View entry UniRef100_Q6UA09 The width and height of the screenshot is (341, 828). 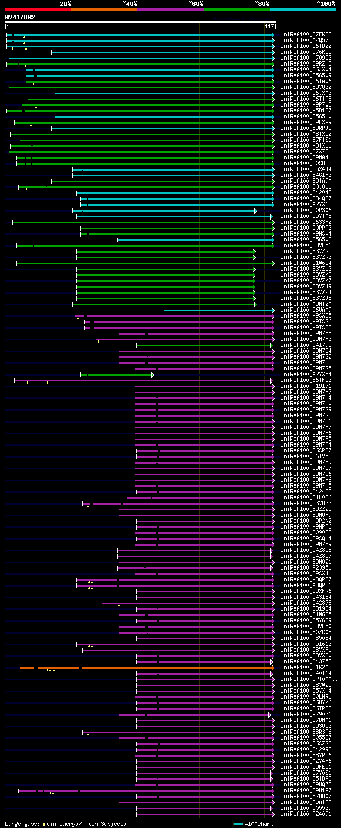pyautogui.click(x=306, y=310)
